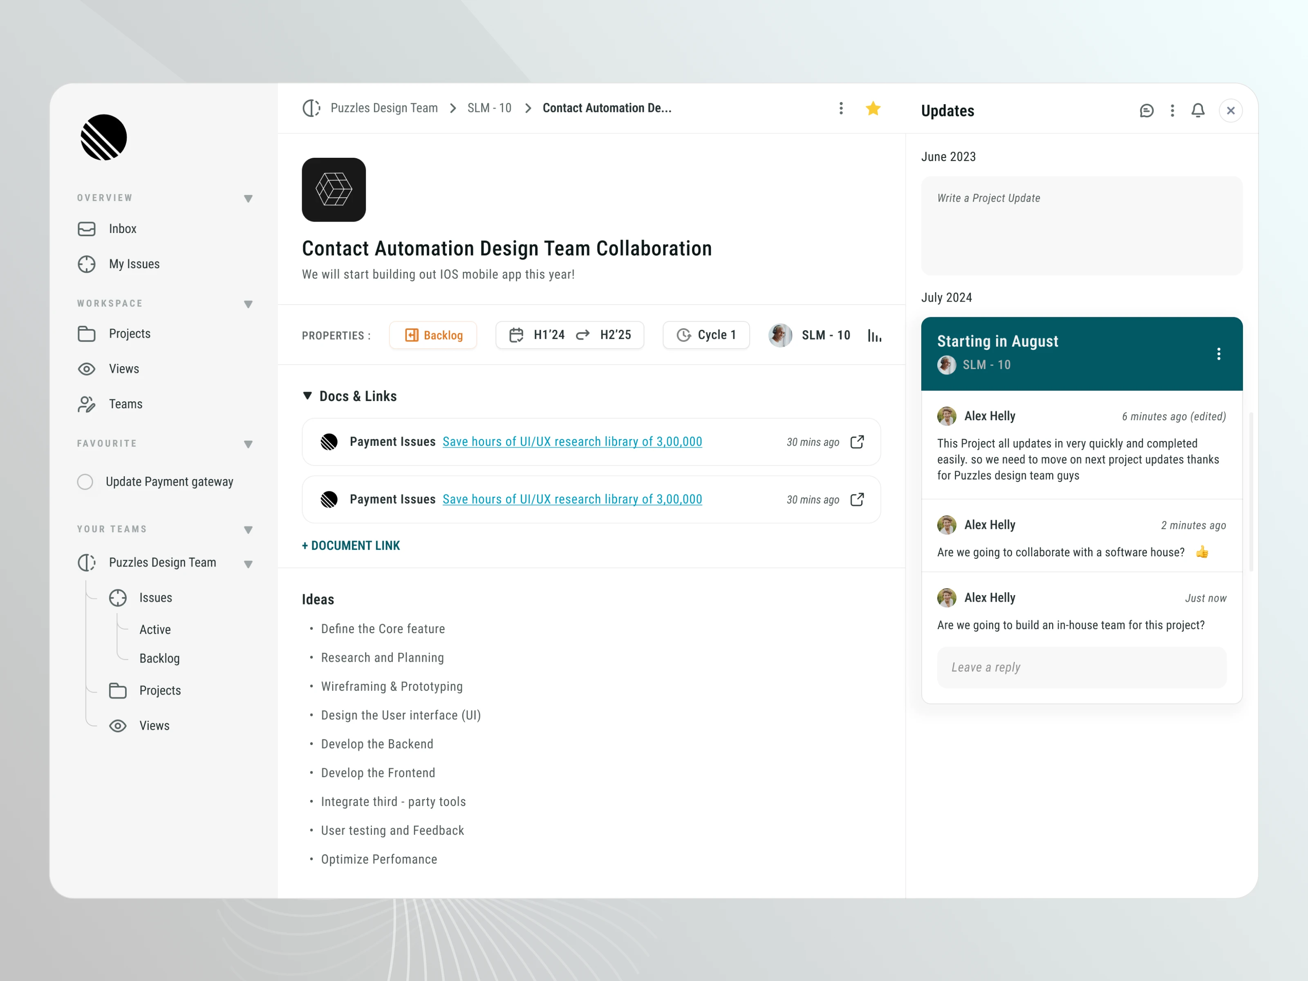The height and width of the screenshot is (981, 1308).
Task: Click the thumbs up reaction emoji
Action: pos(1202,552)
